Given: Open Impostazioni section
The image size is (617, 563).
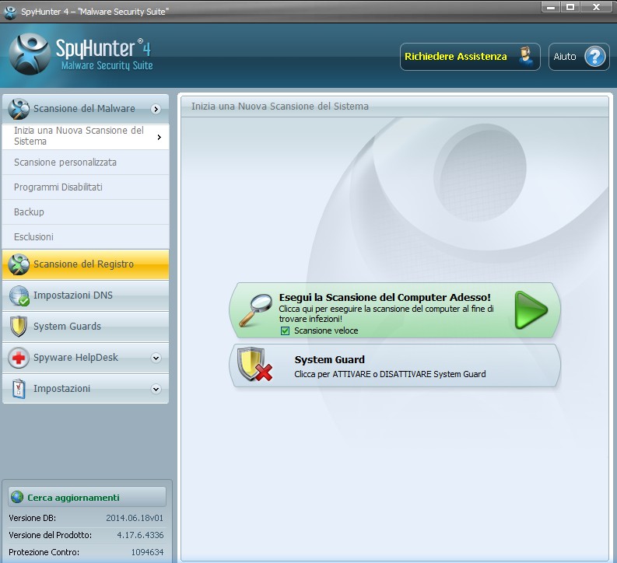Looking at the screenshot, I should pos(86,389).
